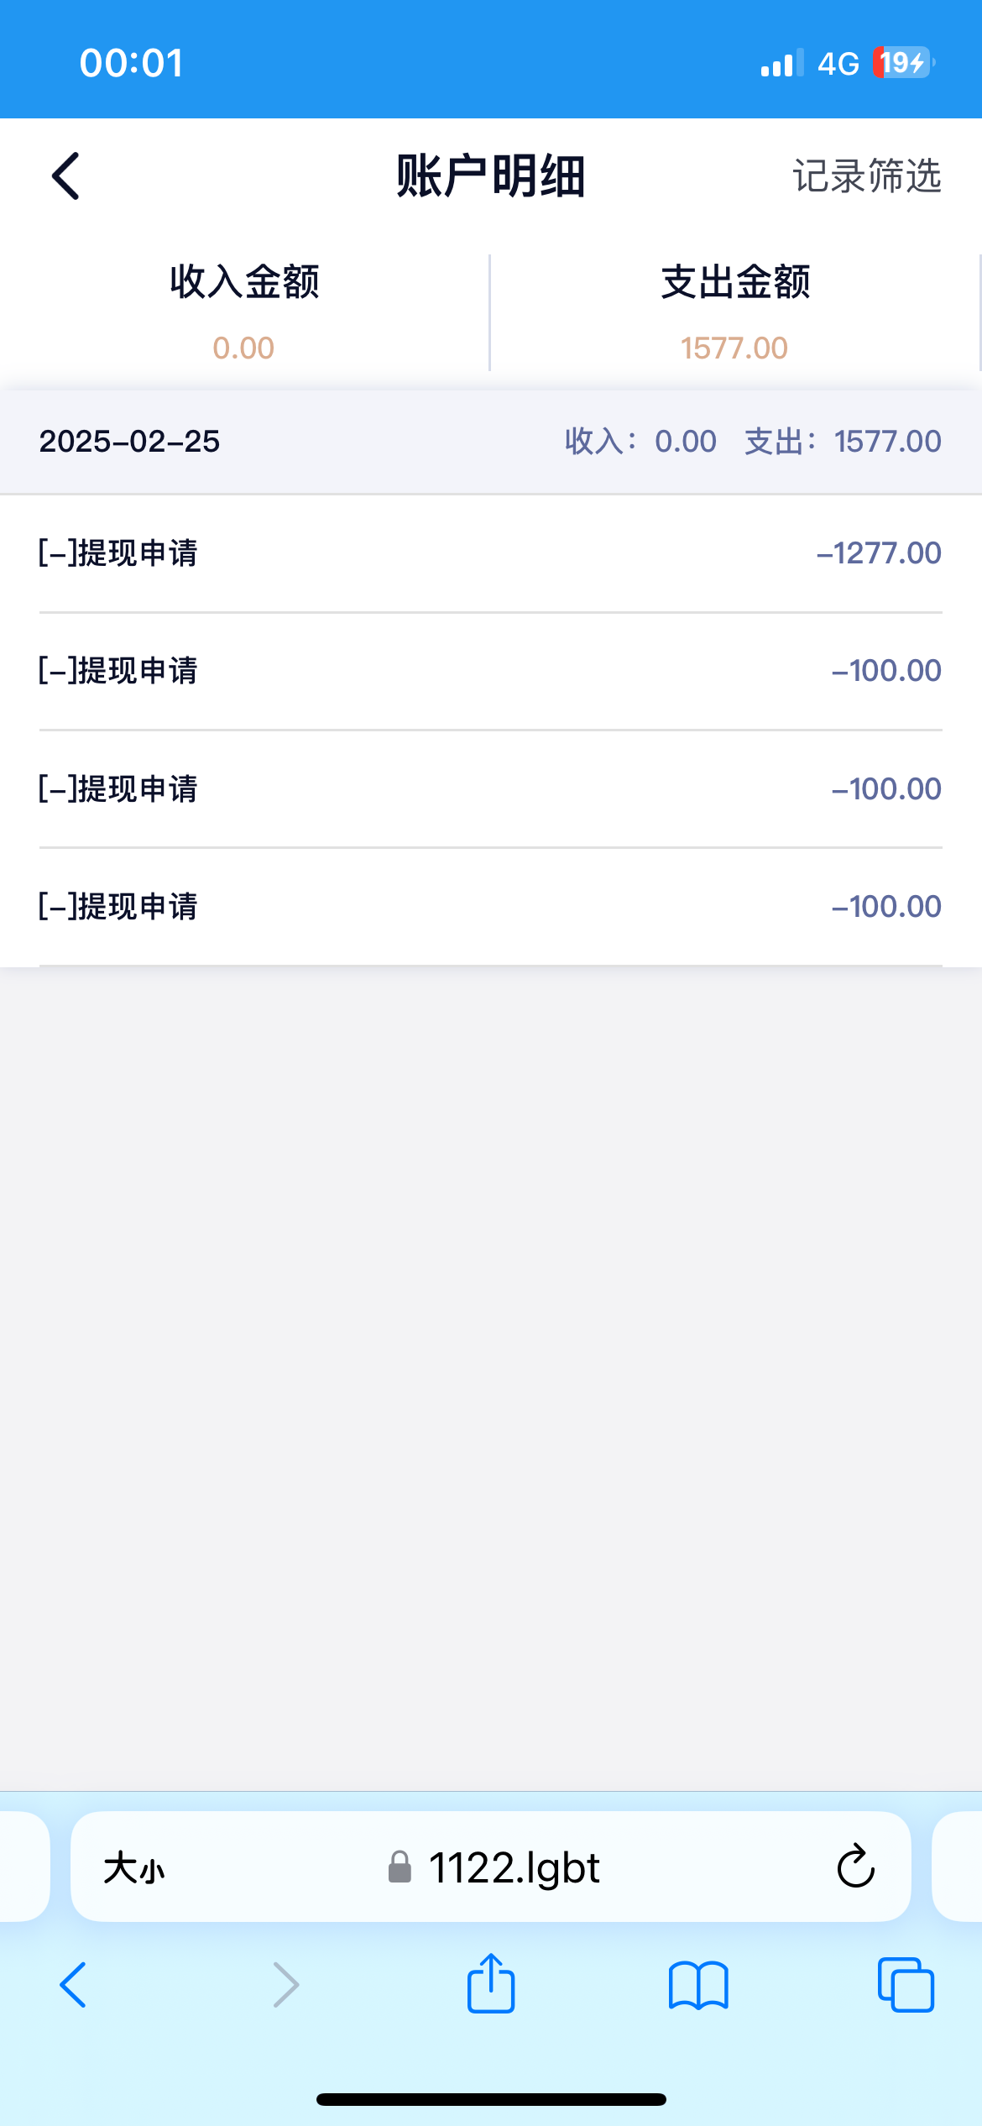Tap the 支出: 1577.00 daily total

pos(843,442)
